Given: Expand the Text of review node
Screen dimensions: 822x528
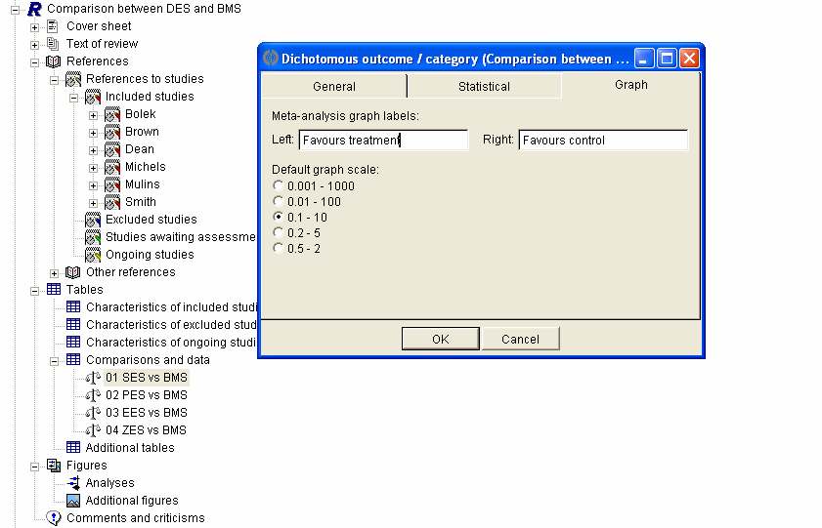Looking at the screenshot, I should click(34, 45).
